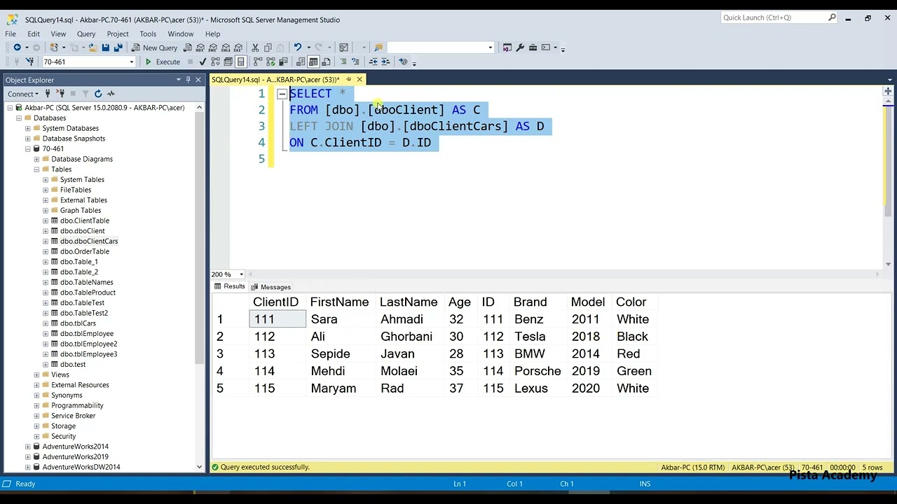Screen dimensions: 897x504
Task: Collapse the Tables folder node
Action: pos(36,169)
